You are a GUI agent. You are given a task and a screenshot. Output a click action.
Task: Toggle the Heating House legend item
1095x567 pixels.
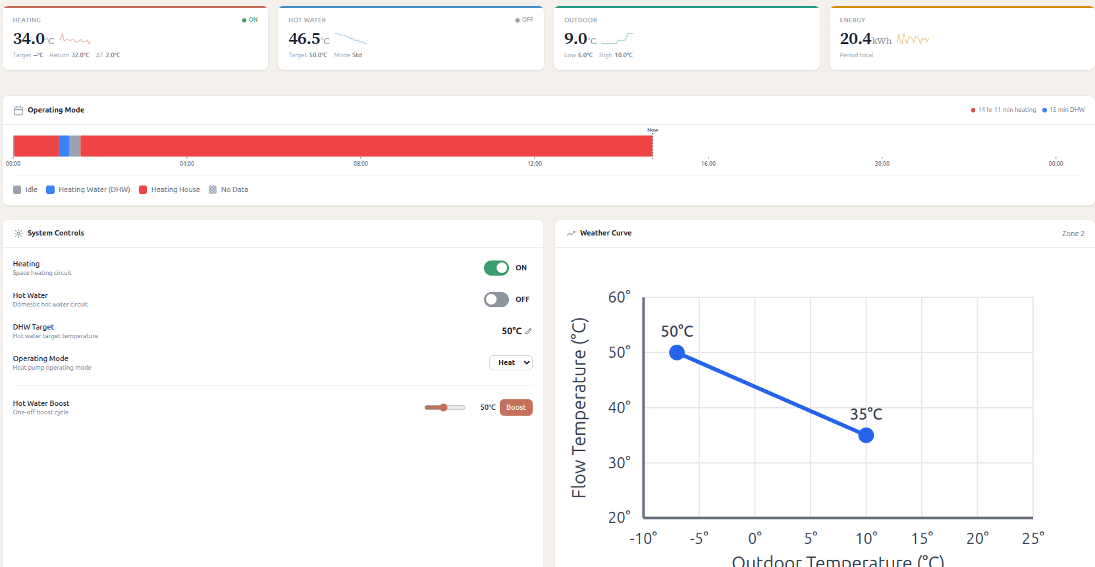click(x=169, y=190)
